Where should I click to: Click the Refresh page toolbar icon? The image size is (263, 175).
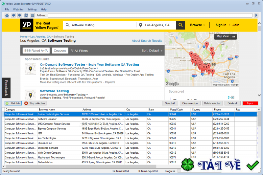pos(26,15)
